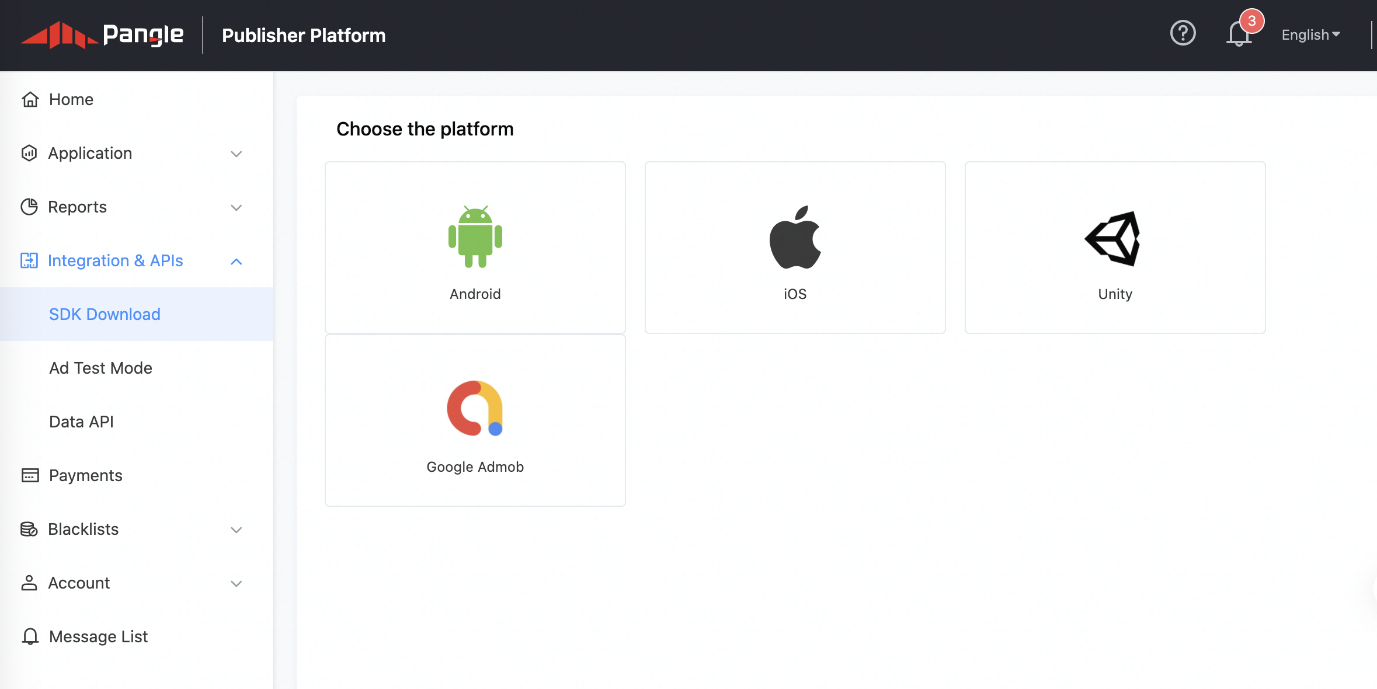
Task: Expand the Blacklists menu chevron
Action: [236, 530]
